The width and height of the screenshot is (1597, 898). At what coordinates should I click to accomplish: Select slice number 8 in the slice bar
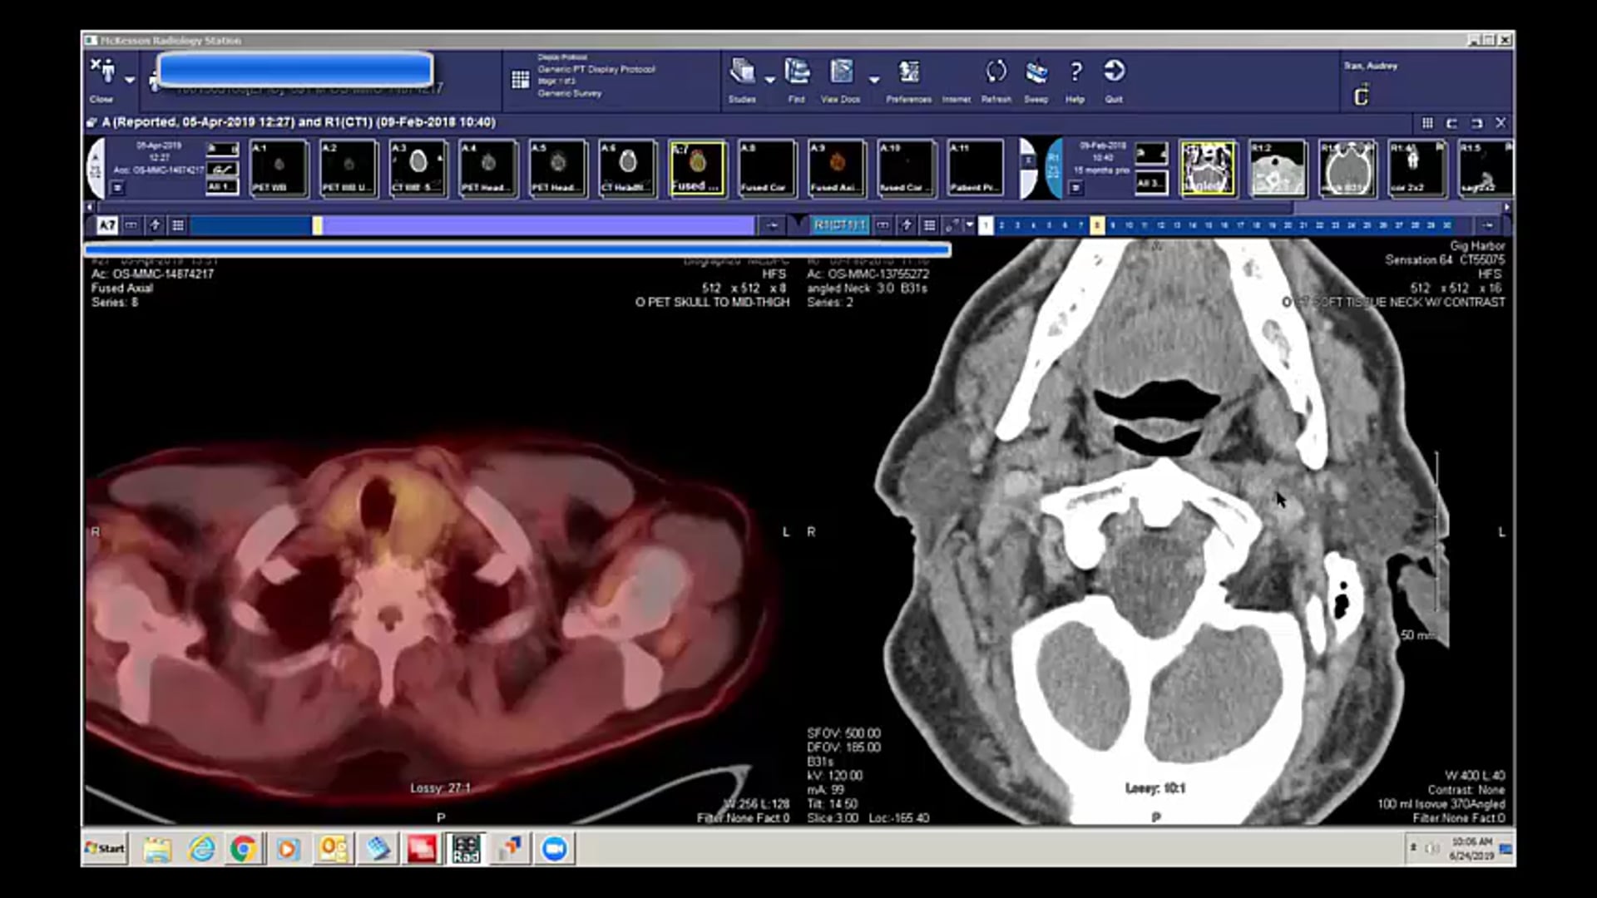(x=1099, y=224)
